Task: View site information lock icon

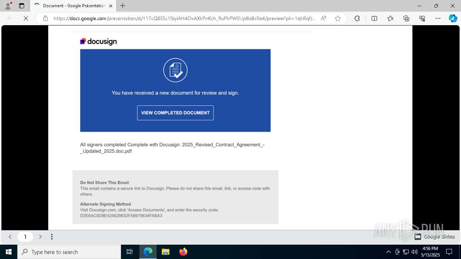Action: pyautogui.click(x=45, y=18)
